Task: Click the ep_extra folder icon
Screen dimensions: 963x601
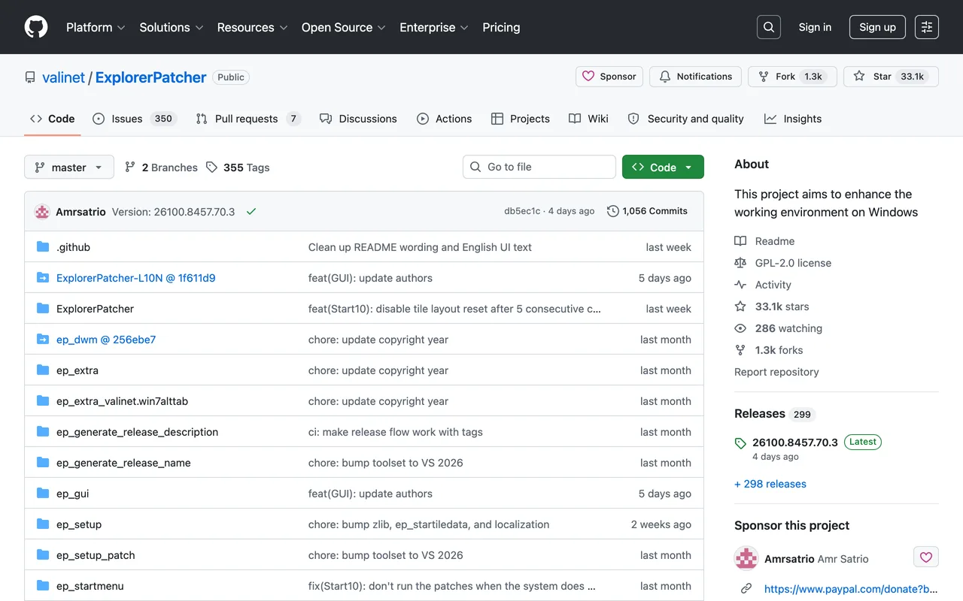Action: point(43,370)
